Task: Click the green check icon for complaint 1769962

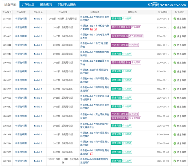Action: click(x=175, y=71)
